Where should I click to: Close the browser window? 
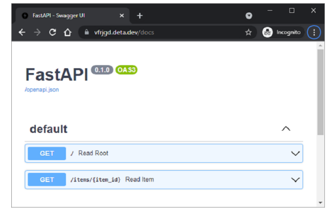[314, 11]
